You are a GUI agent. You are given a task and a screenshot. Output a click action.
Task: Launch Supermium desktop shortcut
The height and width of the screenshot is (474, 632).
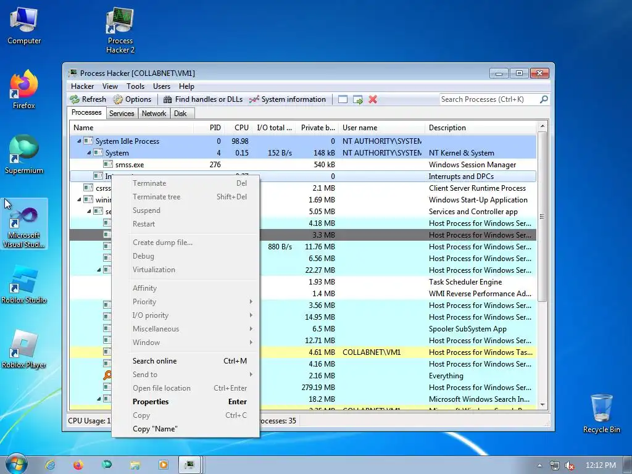[24, 154]
